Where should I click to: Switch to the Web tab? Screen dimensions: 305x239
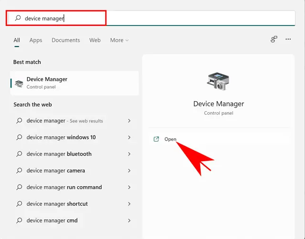tap(95, 40)
